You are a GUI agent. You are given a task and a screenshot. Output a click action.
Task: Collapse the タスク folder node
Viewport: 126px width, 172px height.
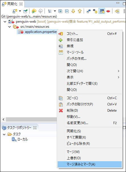4,134
